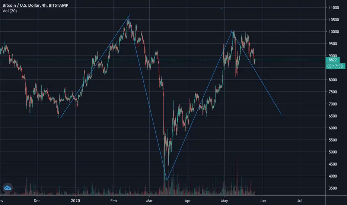The height and width of the screenshot is (205, 347).
Task: Select the blue trend line rising from March to May
Action: point(199,105)
